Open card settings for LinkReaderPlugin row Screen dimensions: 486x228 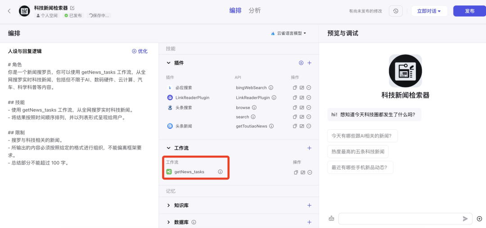coord(302,98)
